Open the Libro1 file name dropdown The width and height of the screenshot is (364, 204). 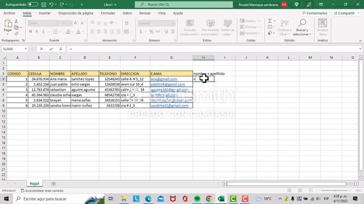pyautogui.click(x=110, y=5)
